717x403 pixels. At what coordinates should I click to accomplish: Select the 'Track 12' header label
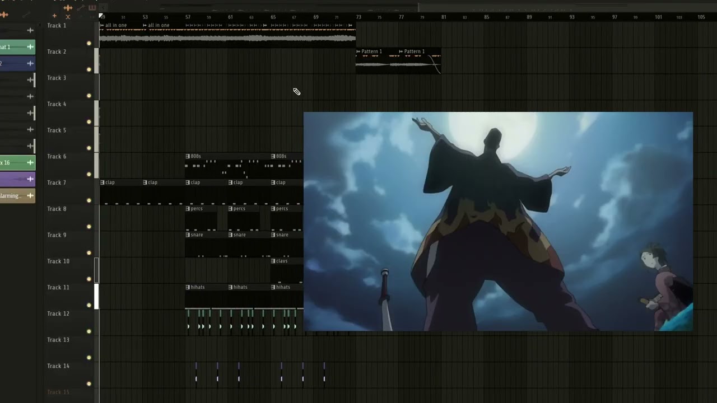(x=58, y=313)
